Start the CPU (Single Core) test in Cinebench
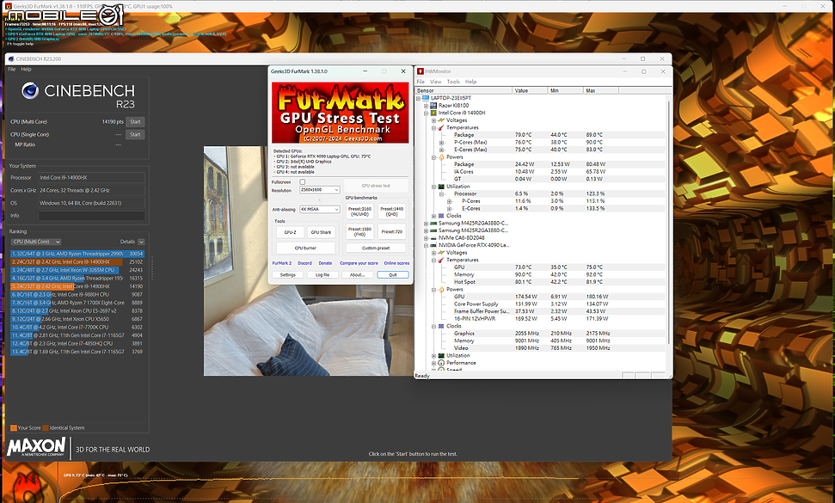The width and height of the screenshot is (835, 503). [135, 135]
